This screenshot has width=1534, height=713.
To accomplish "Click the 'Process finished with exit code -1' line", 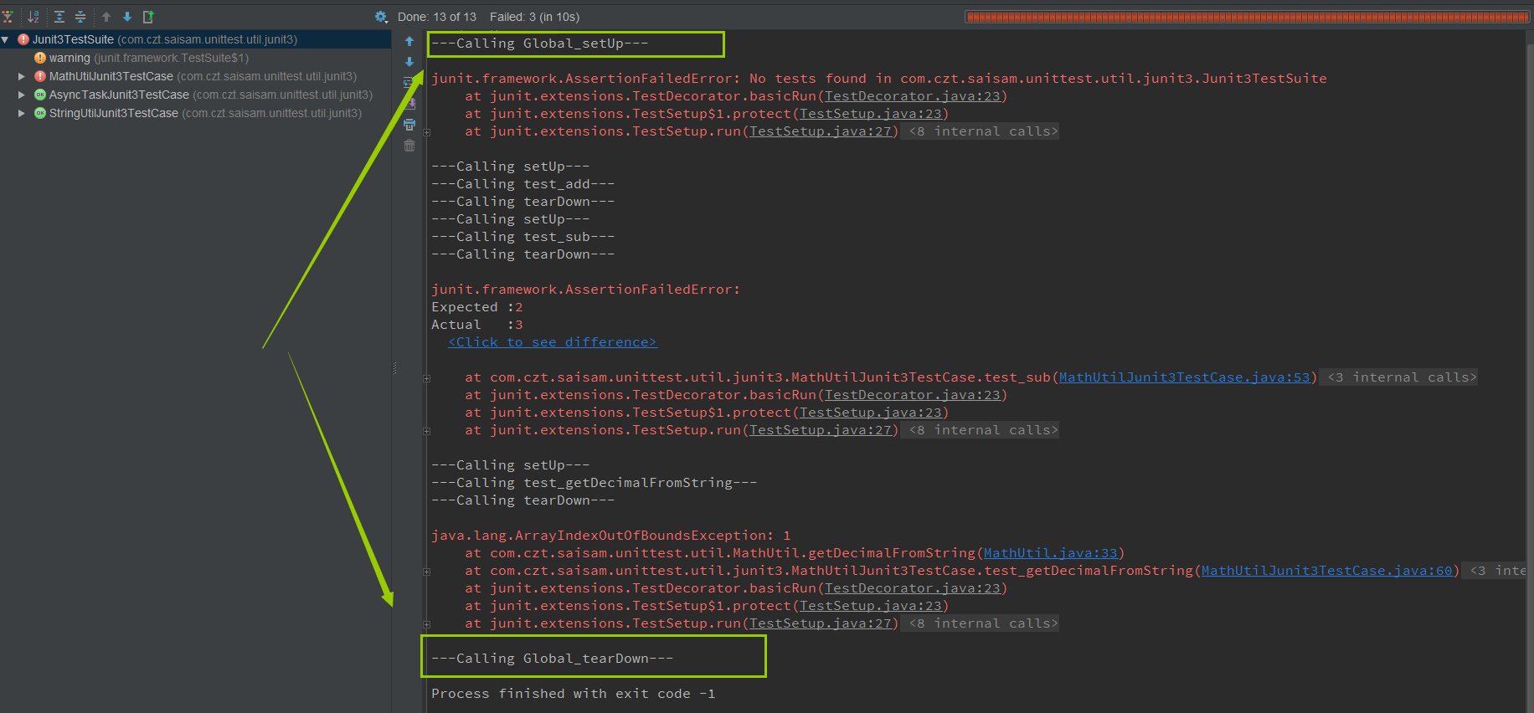I will (x=574, y=694).
